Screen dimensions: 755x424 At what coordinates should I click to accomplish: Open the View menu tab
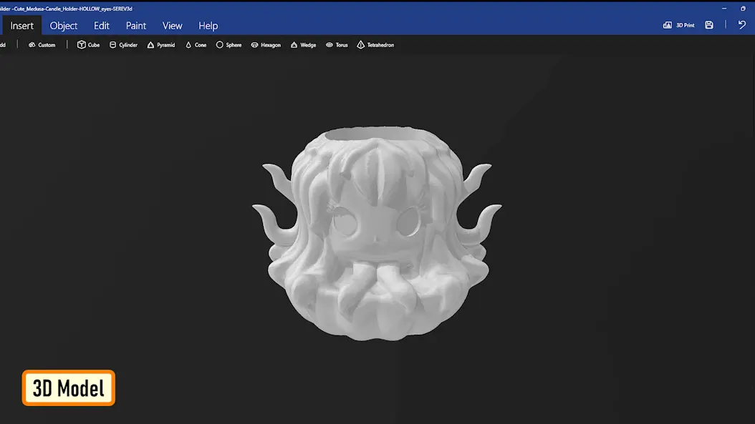[x=172, y=26]
